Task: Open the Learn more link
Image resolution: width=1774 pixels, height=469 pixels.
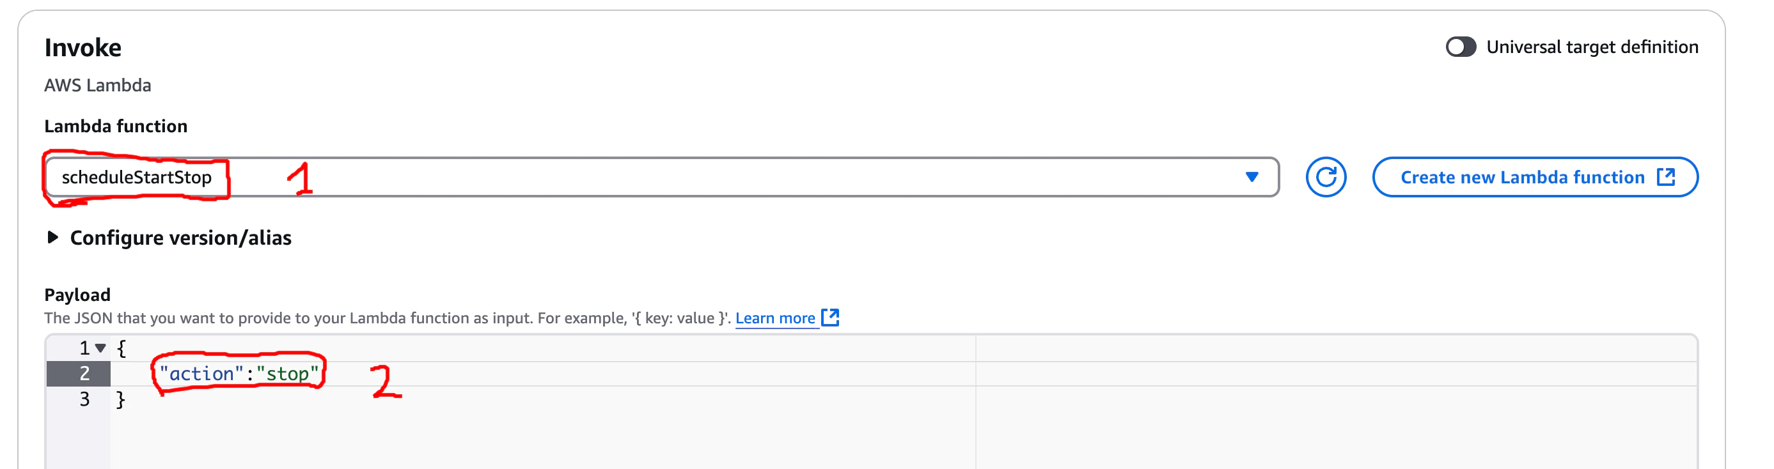Action: point(774,318)
